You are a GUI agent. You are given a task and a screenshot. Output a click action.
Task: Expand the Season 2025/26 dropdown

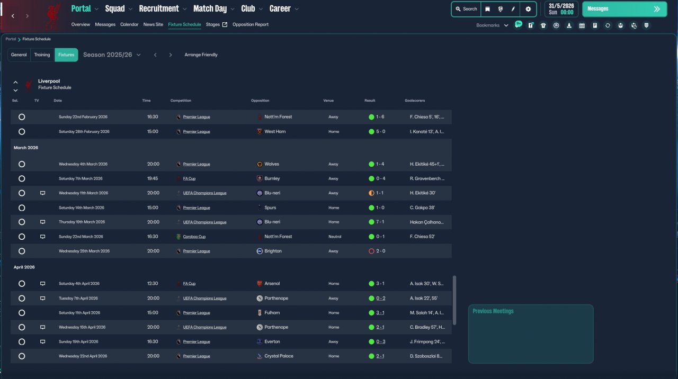click(x=138, y=55)
